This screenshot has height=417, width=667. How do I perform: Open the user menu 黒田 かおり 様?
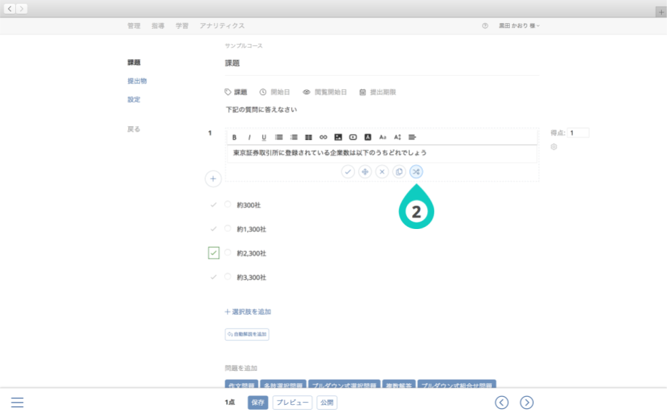pos(519,26)
